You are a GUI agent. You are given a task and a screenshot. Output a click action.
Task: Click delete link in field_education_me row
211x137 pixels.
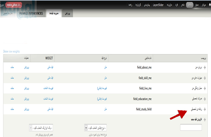[x=12, y=99]
